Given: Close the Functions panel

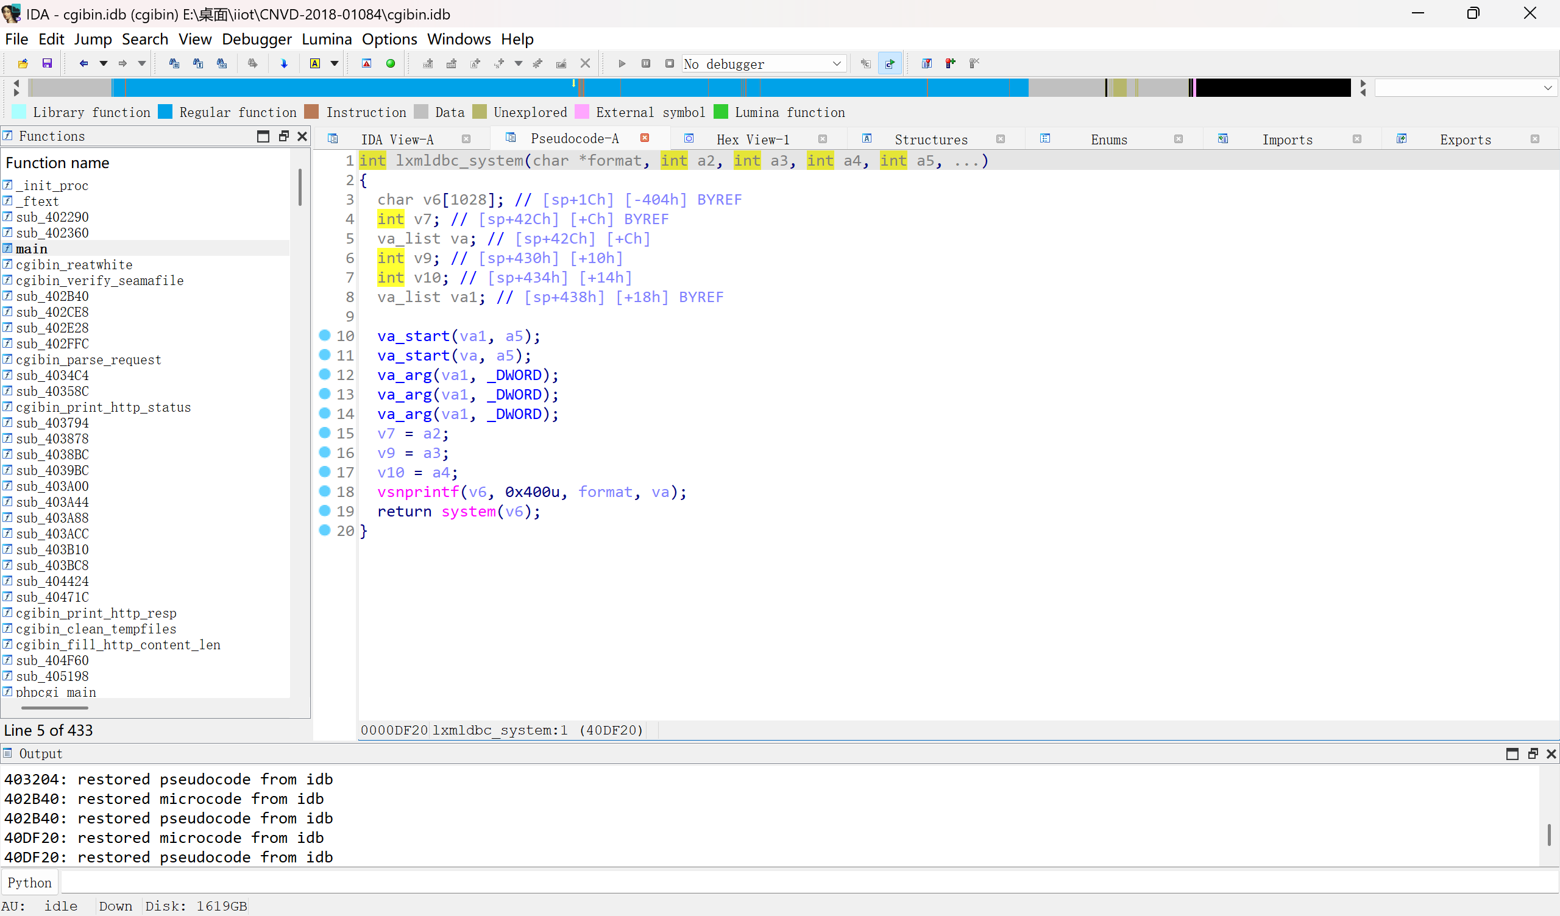Looking at the screenshot, I should [302, 136].
